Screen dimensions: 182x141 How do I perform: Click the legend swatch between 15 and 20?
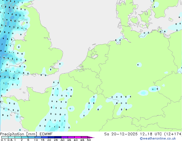point(45,137)
